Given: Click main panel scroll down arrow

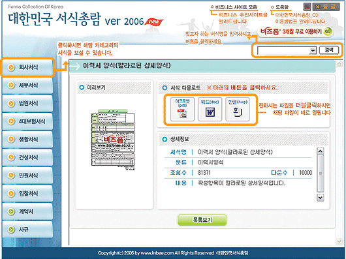Looking at the screenshot, I should tap(339, 241).
